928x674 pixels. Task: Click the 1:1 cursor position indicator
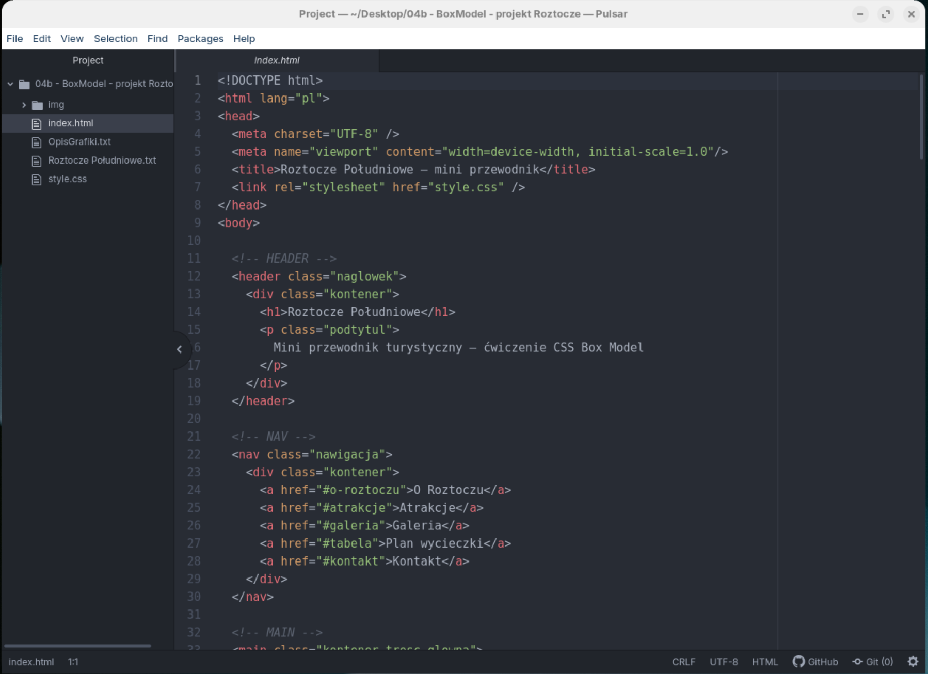point(73,662)
